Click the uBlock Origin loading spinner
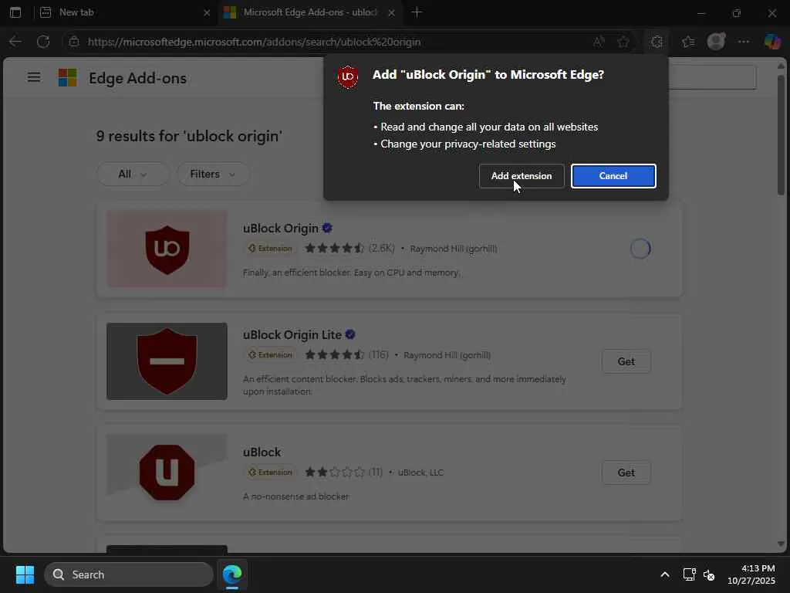This screenshot has width=790, height=593. (x=640, y=249)
